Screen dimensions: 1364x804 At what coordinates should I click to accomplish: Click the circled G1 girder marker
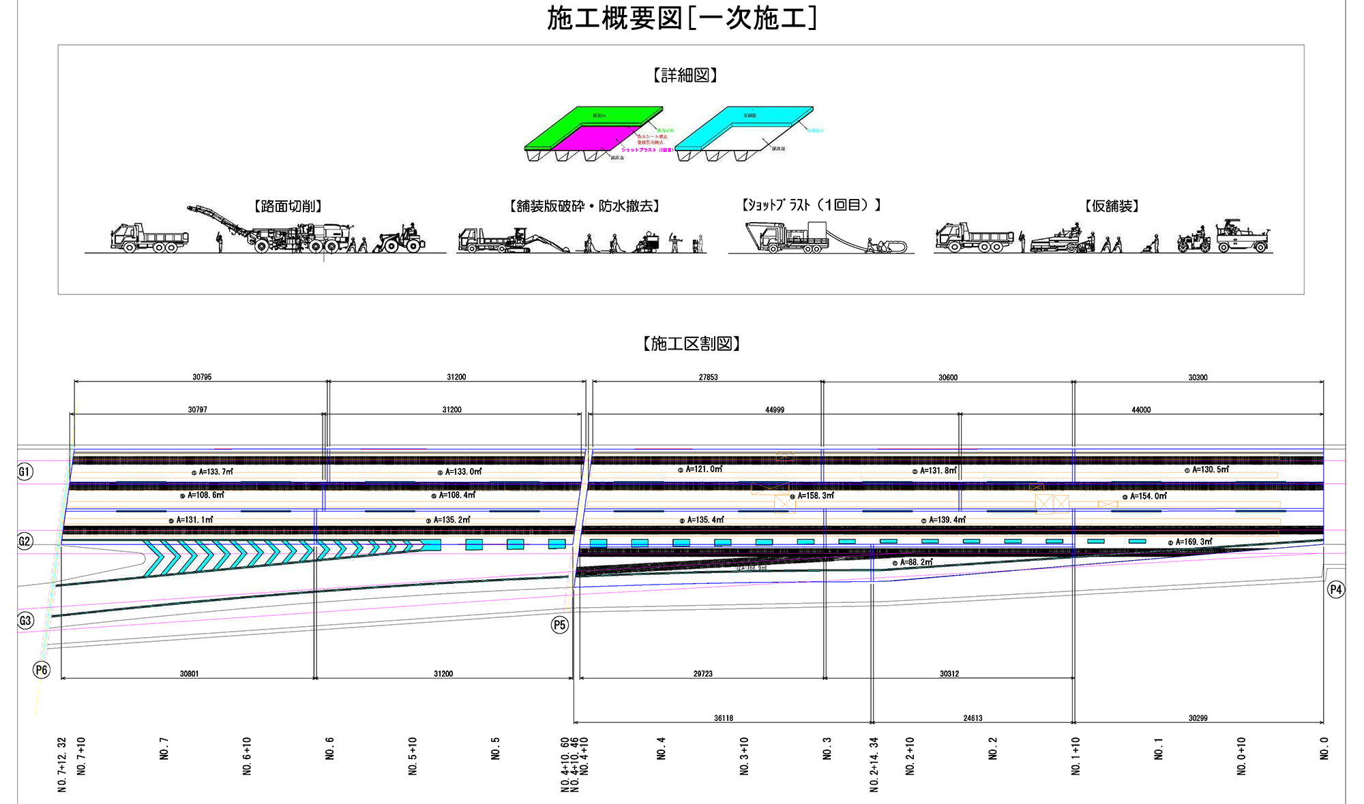coord(25,471)
